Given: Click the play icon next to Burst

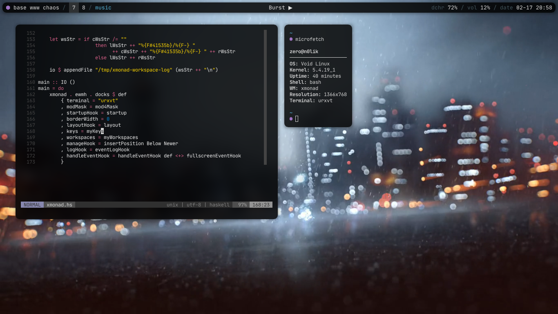Looking at the screenshot, I should tap(290, 8).
